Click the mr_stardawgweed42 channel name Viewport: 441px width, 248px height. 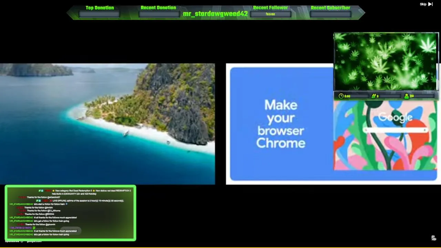pyautogui.click(x=215, y=14)
